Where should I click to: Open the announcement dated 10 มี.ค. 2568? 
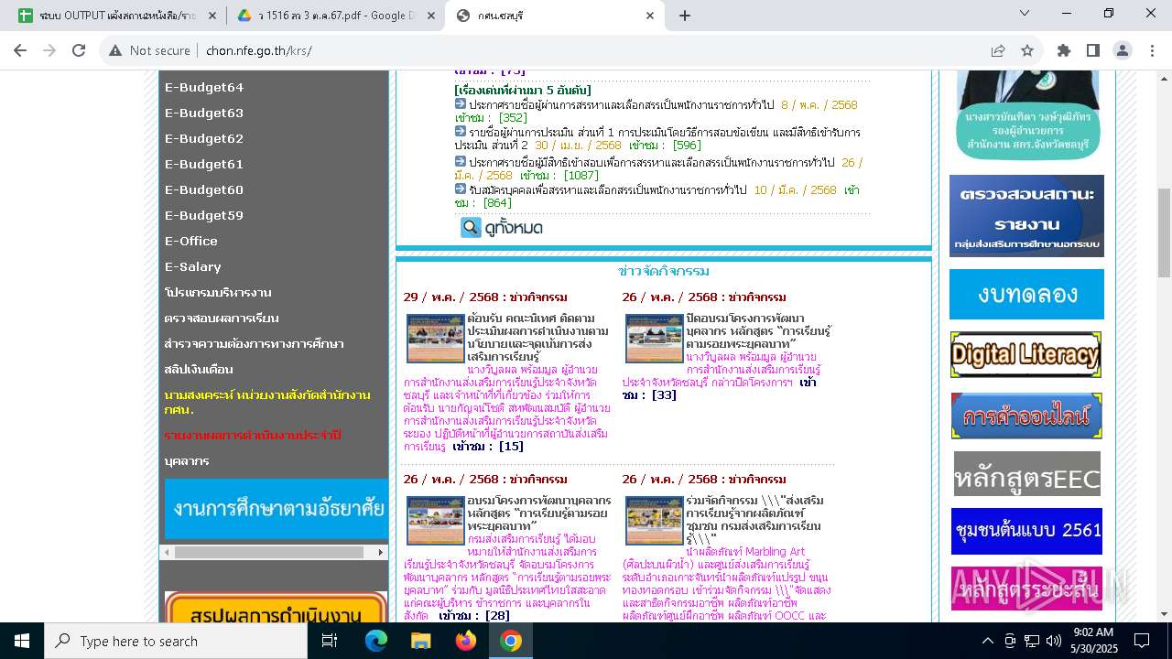point(608,189)
